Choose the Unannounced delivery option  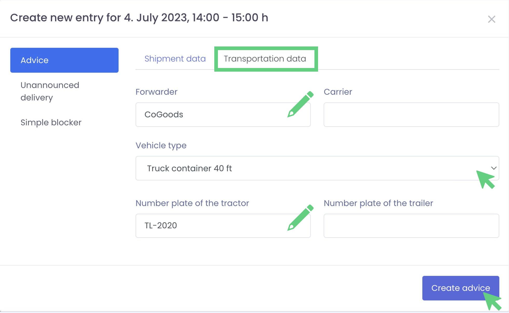[50, 91]
